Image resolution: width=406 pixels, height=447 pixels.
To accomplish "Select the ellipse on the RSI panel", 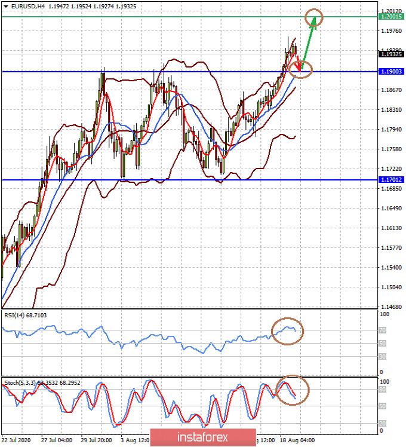I will (287, 331).
